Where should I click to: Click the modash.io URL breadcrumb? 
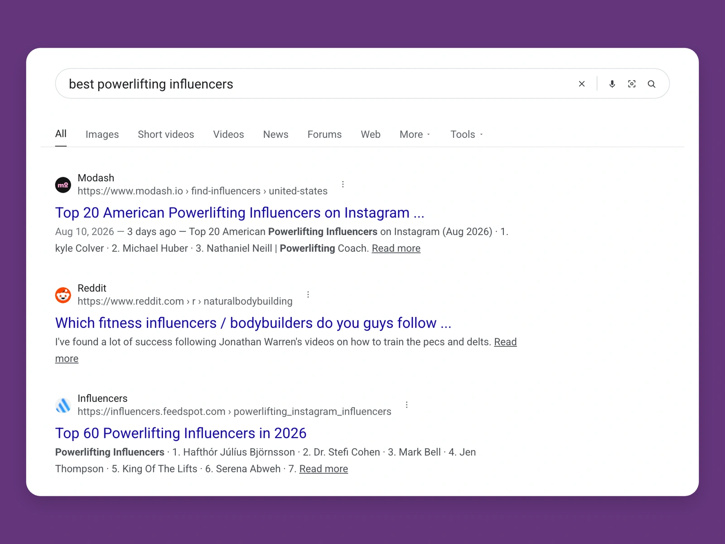203,191
